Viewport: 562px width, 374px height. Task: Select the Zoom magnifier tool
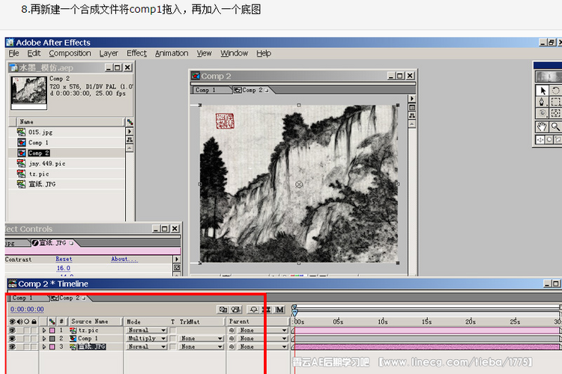tap(555, 126)
